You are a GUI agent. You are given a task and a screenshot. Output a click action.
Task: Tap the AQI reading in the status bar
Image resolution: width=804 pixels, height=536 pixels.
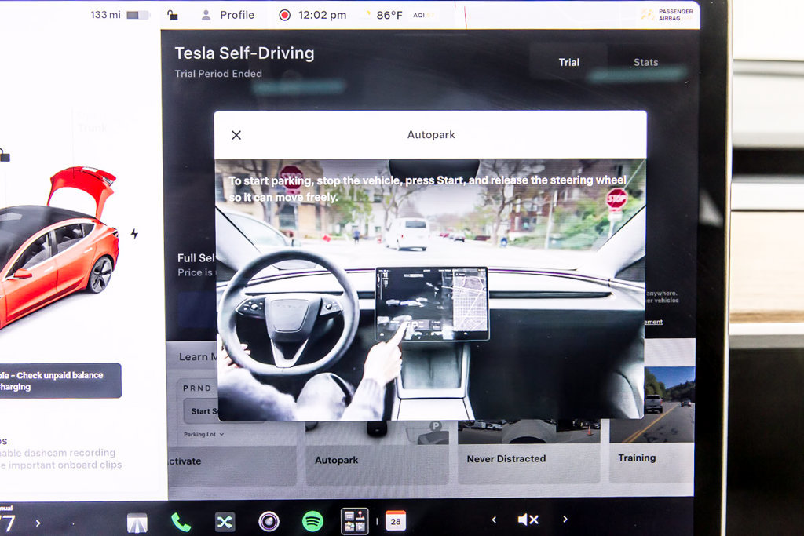click(x=423, y=16)
